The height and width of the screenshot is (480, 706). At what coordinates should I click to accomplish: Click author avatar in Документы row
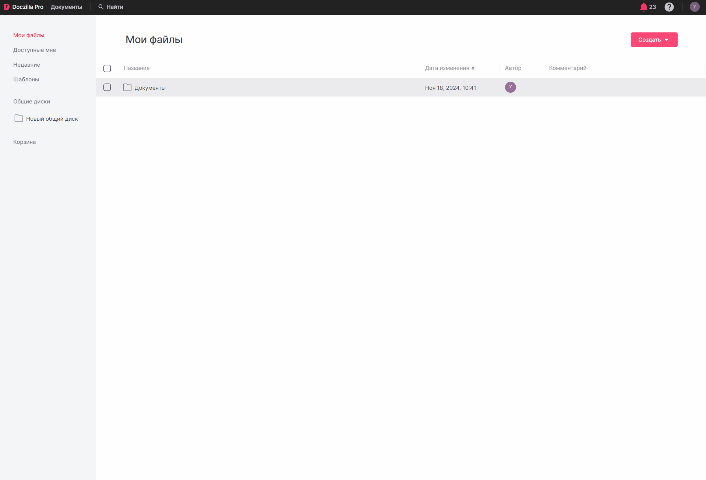tap(510, 87)
